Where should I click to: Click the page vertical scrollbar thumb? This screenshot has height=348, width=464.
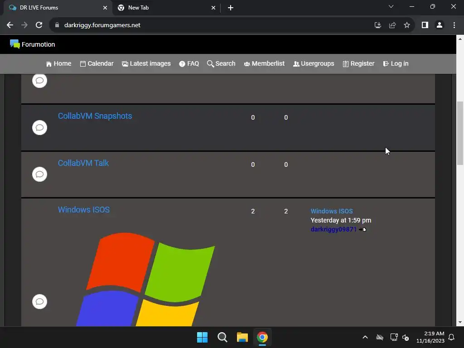tap(460, 133)
